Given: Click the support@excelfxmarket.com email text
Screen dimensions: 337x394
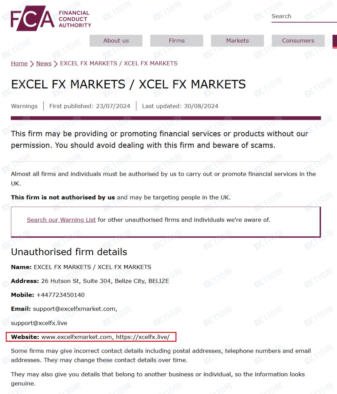Looking at the screenshot, I should (x=75, y=309).
